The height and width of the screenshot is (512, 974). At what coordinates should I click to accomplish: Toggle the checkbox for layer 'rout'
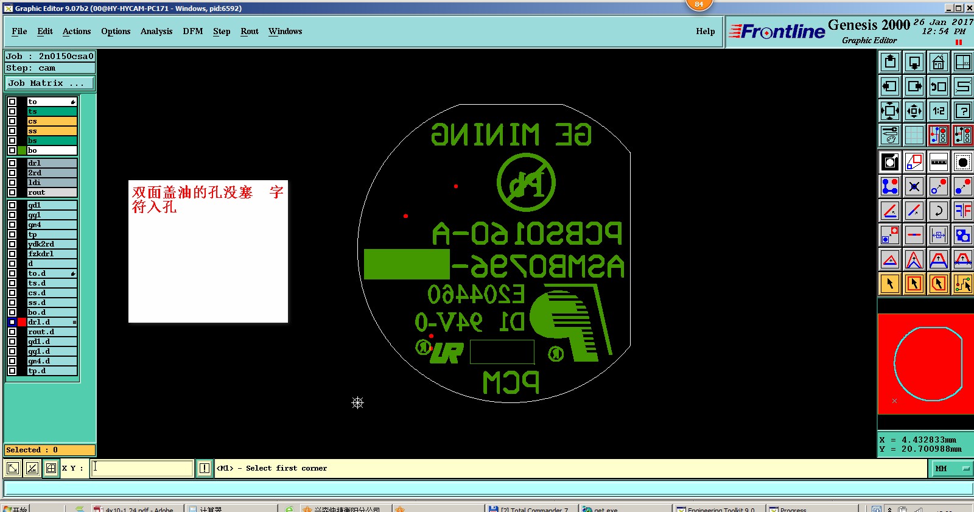point(12,192)
